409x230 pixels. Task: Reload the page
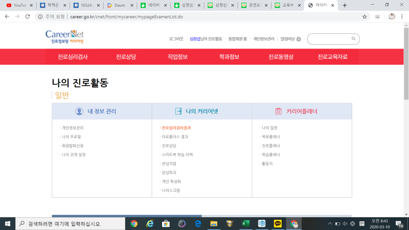28,17
